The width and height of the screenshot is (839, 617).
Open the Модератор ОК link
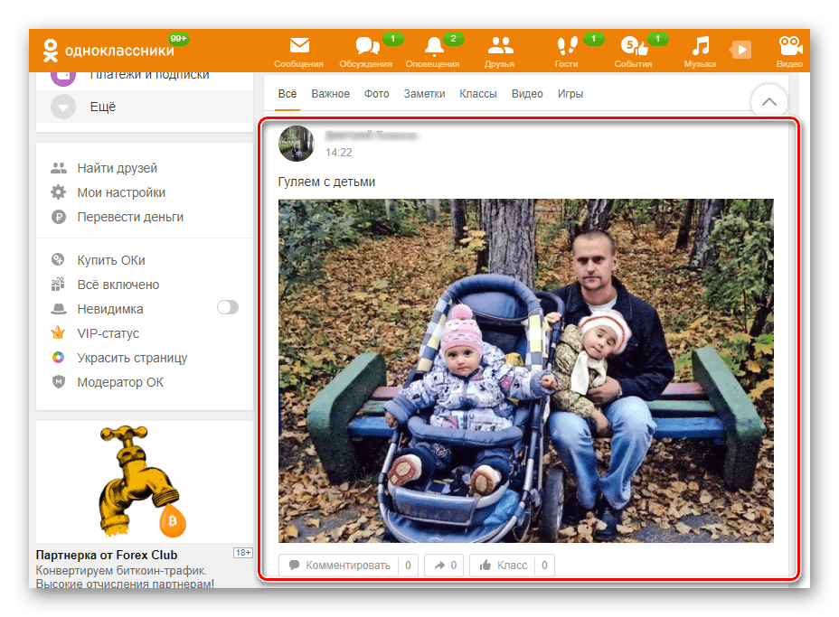[x=120, y=382]
